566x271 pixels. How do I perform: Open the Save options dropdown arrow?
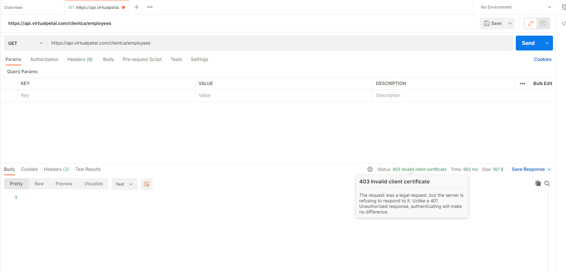click(x=510, y=23)
